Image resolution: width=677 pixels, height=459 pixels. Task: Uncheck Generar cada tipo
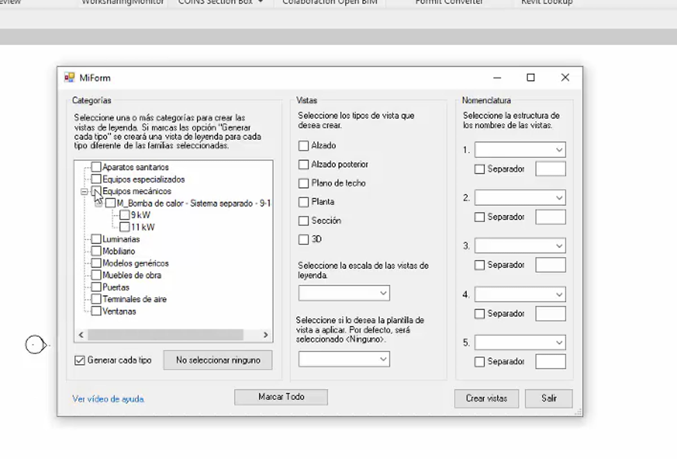(80, 361)
